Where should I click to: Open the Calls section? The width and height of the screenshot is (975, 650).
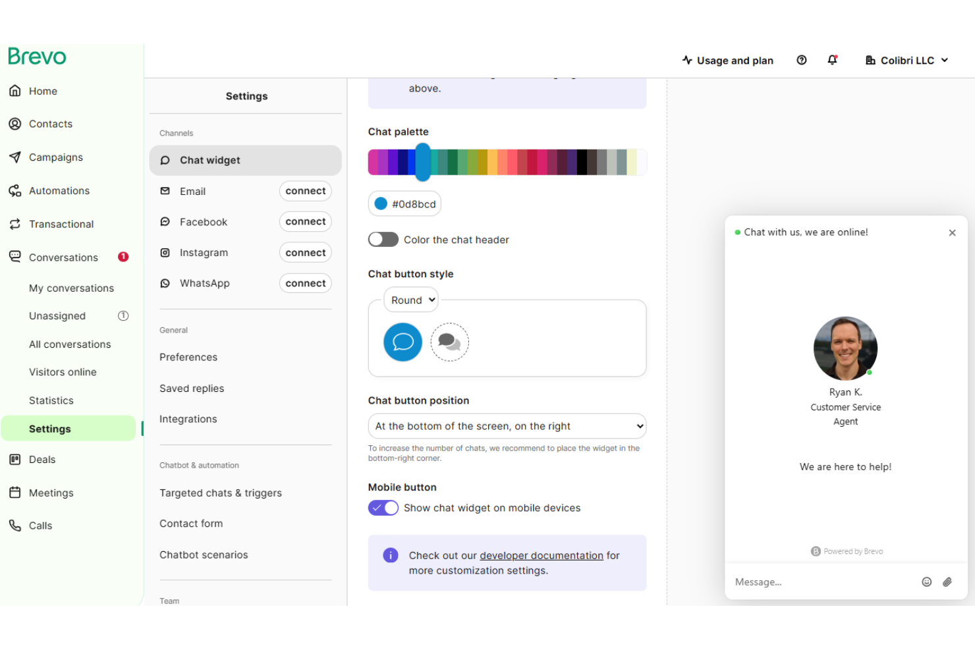click(x=41, y=526)
